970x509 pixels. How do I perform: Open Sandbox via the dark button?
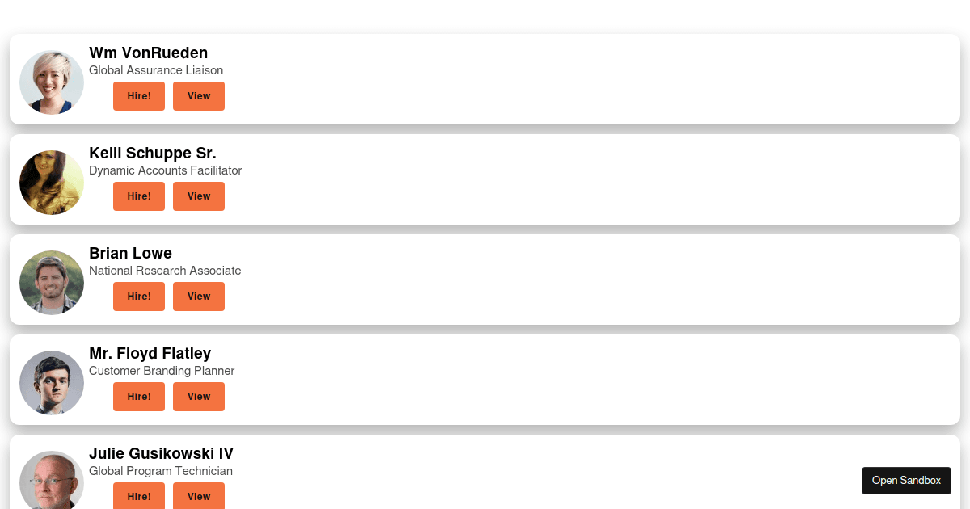click(906, 481)
